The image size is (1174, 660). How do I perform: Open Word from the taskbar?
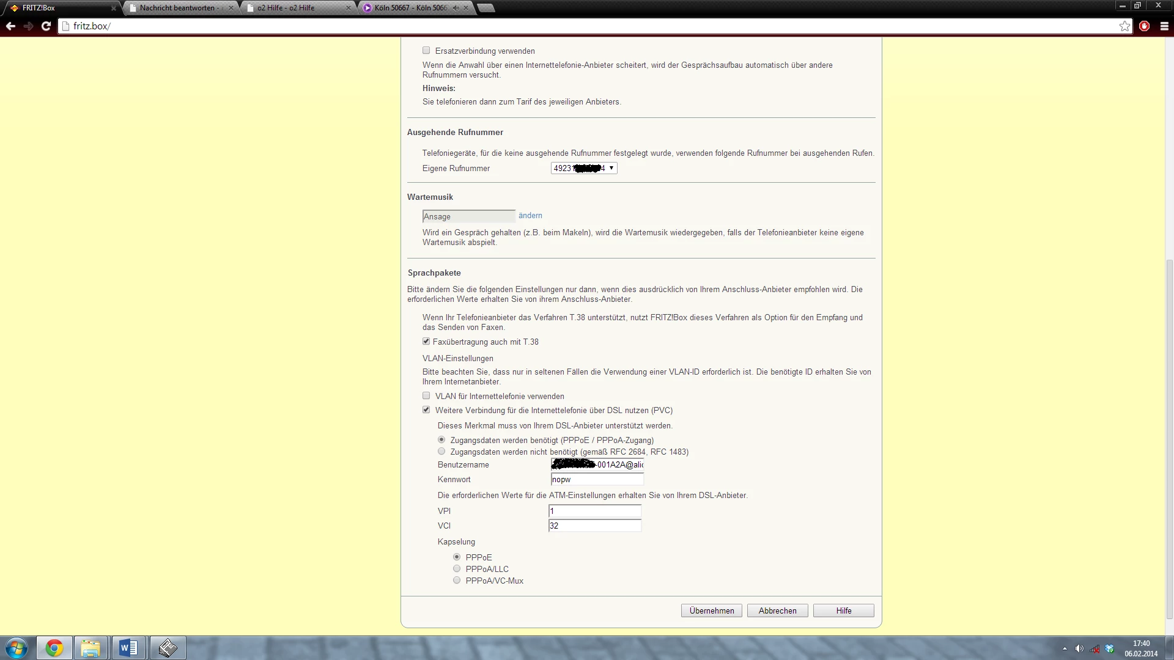[128, 648]
